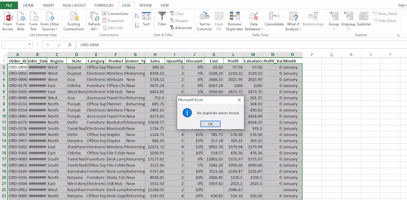The height and width of the screenshot is (200, 407).
Task: Click OK in the Microsoft Excel dialog
Action: click(211, 124)
